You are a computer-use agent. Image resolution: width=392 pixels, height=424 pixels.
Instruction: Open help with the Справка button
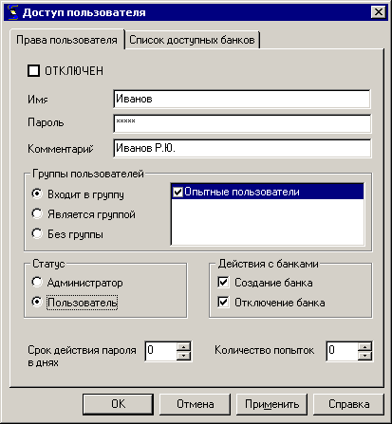(348, 404)
